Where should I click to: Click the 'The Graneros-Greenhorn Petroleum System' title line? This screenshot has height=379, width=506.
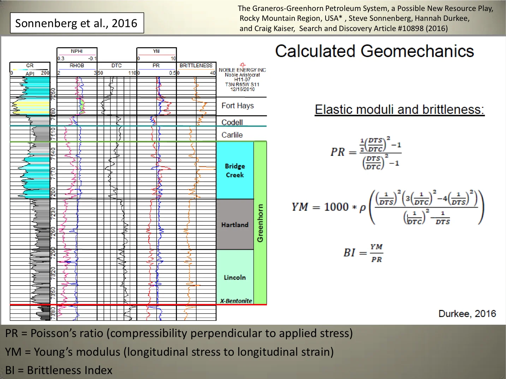(x=365, y=8)
